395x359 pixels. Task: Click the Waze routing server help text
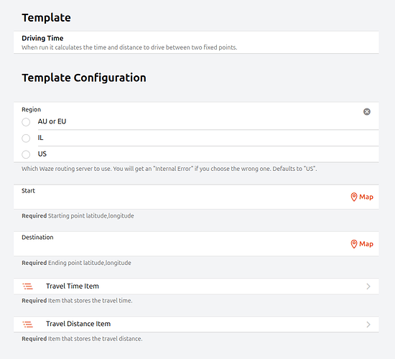tap(169, 169)
